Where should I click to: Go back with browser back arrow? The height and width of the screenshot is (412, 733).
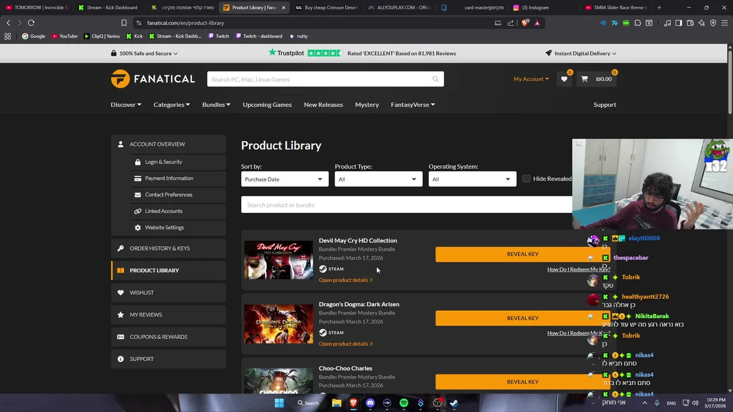click(8, 23)
